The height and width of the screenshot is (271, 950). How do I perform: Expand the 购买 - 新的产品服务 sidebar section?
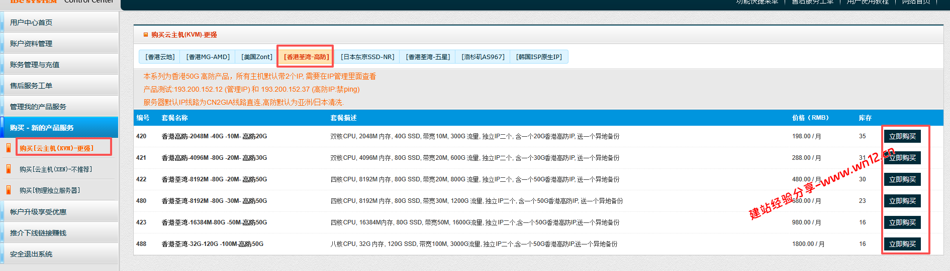point(42,128)
